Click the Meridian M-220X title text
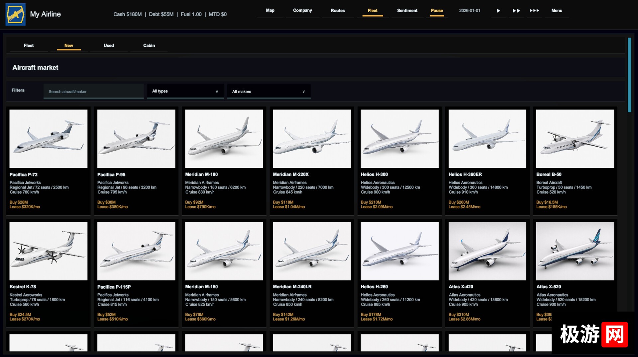Viewport: 638px width, 357px height. (291, 175)
